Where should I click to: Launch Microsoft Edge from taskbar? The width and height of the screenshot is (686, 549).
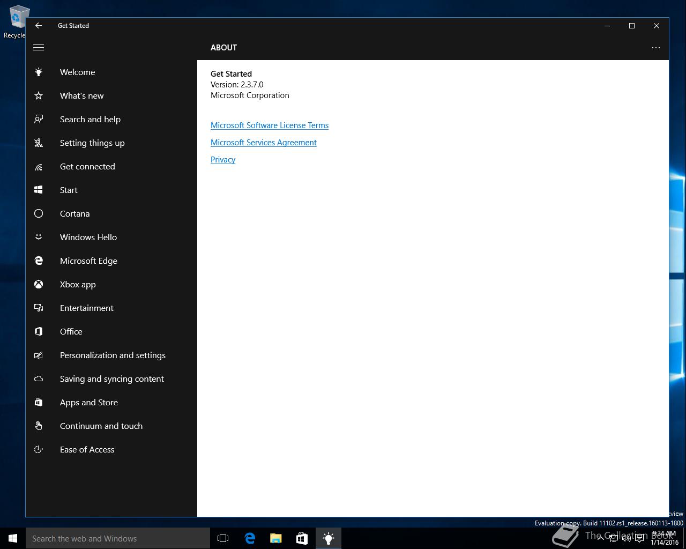[250, 538]
